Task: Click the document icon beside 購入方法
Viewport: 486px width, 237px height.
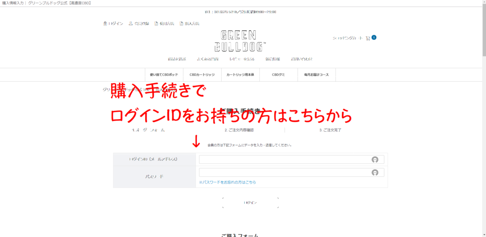Action: 182,24
